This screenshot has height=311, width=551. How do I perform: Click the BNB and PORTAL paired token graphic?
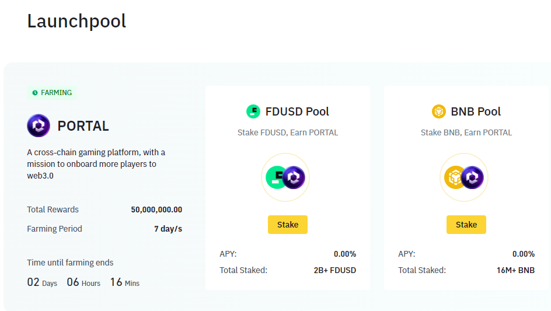[464, 177]
